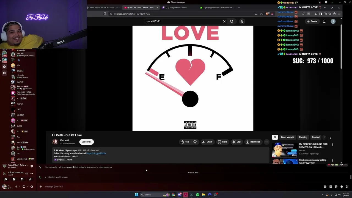Share your screen in Discord call
The image size is (352, 198).
[x=14, y=179]
